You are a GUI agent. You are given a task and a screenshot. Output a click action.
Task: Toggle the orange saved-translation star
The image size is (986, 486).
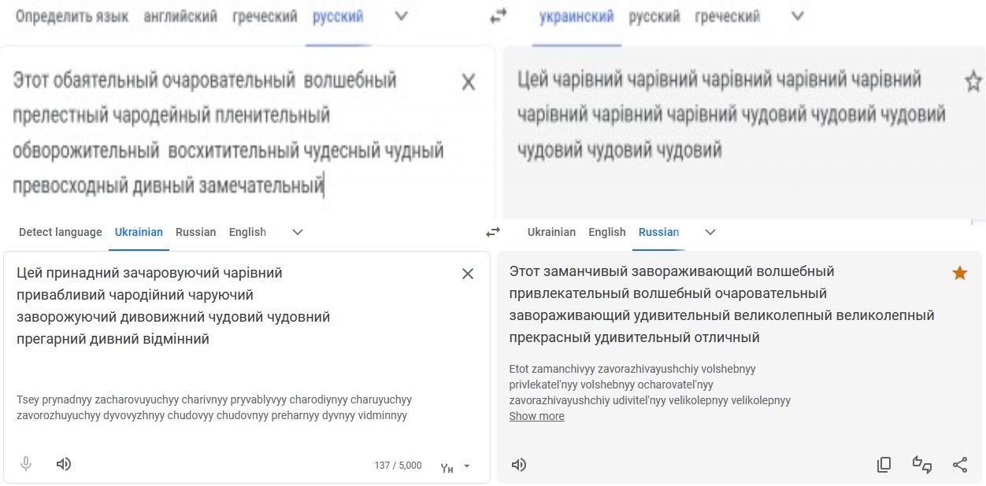point(960,273)
